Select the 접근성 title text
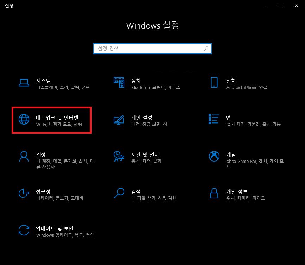The height and width of the screenshot is (265, 305). [x=43, y=191]
